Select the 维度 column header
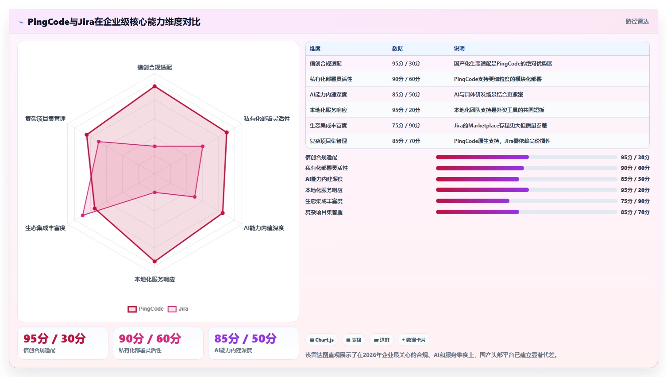Screen dimensions: 667x377 [315, 49]
